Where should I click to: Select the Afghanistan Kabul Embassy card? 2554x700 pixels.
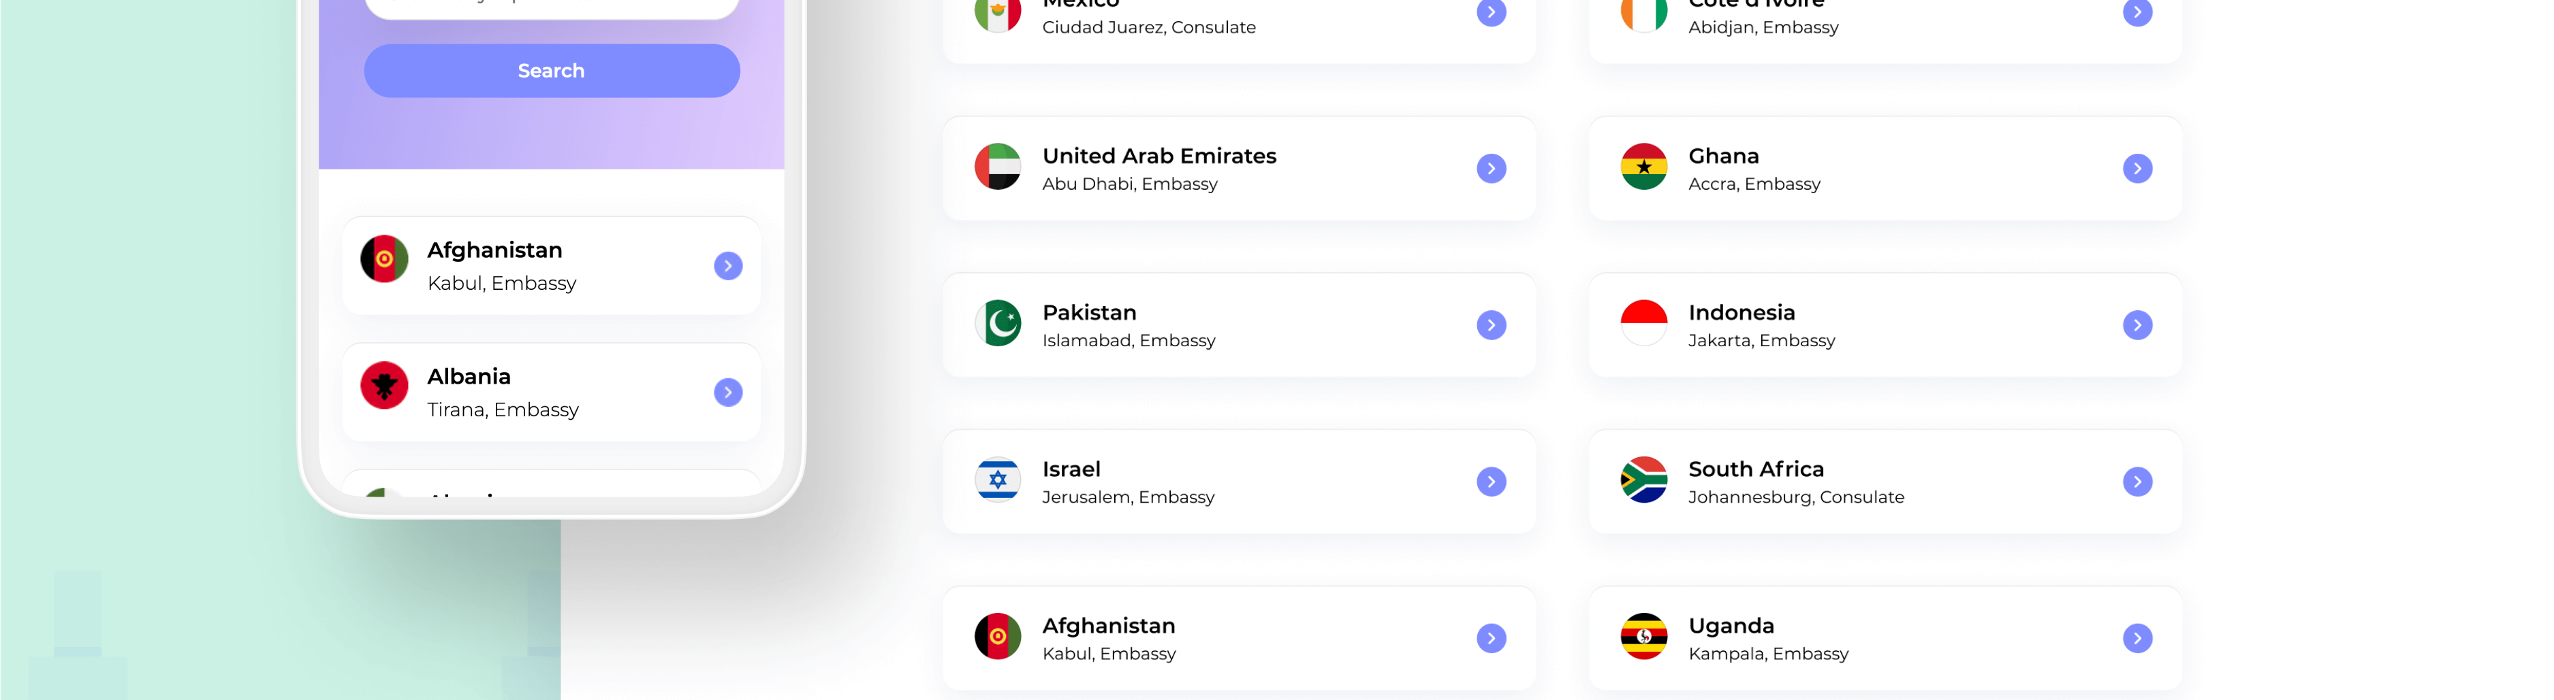click(1240, 637)
